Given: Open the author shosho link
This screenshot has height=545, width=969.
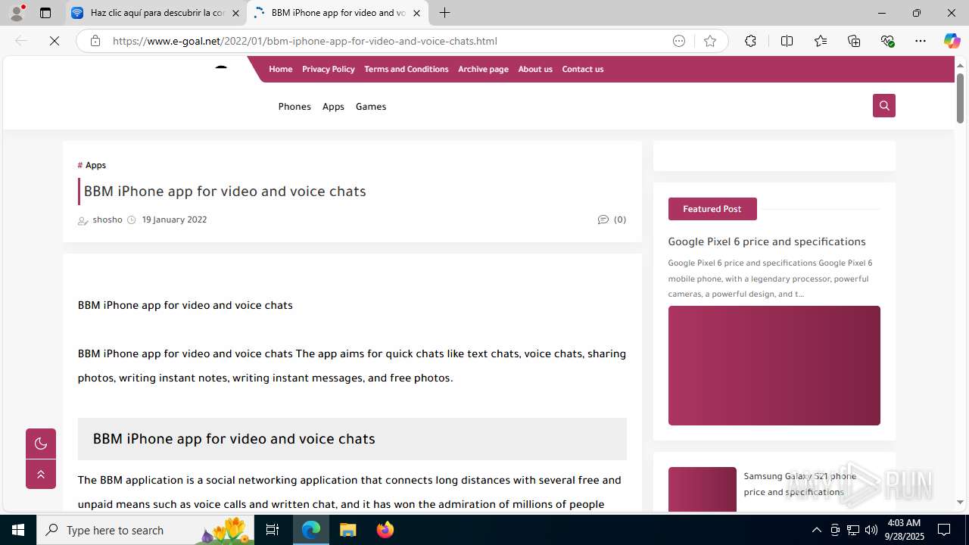Looking at the screenshot, I should tap(107, 220).
